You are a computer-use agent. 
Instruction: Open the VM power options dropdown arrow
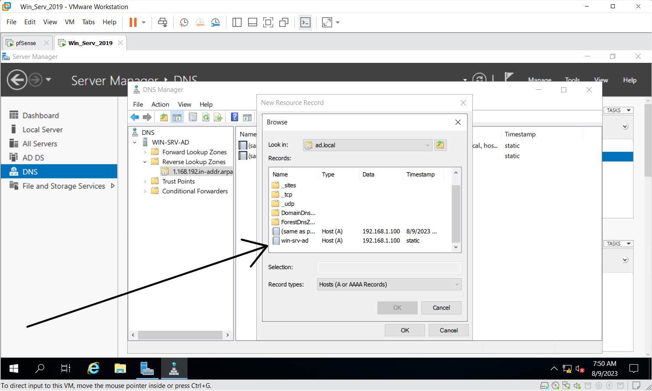tap(144, 22)
